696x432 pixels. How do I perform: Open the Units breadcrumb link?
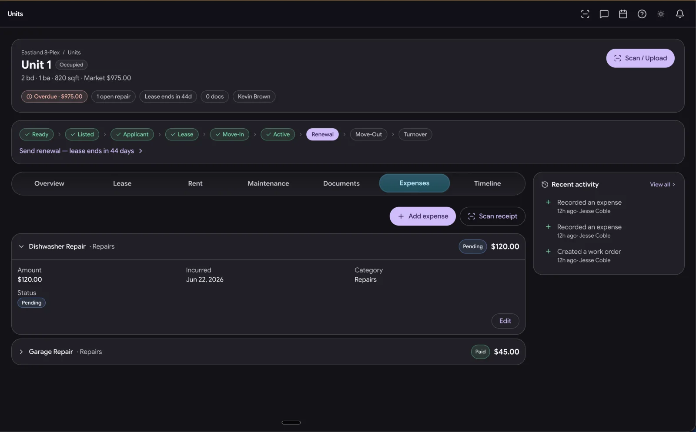[74, 53]
